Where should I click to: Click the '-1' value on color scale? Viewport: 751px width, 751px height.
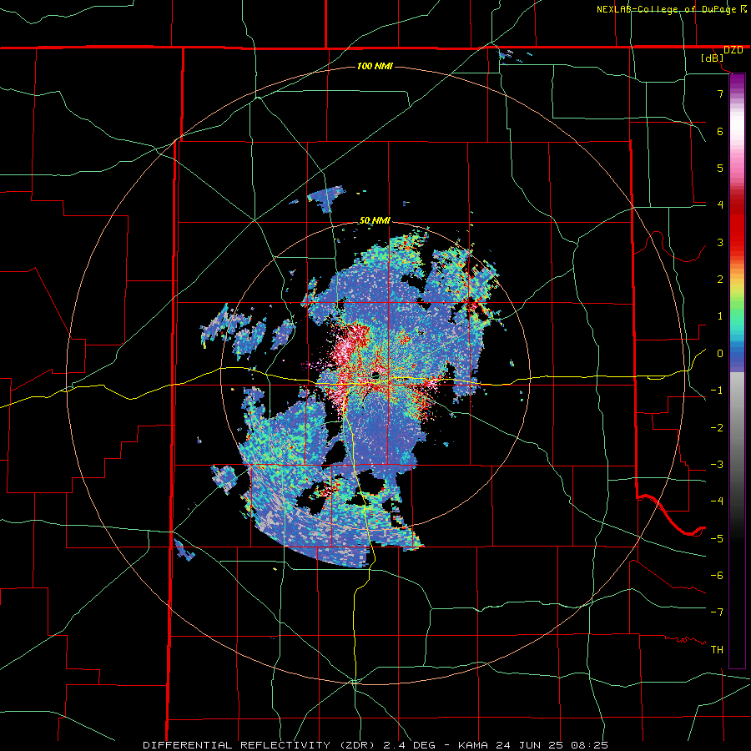click(x=717, y=391)
